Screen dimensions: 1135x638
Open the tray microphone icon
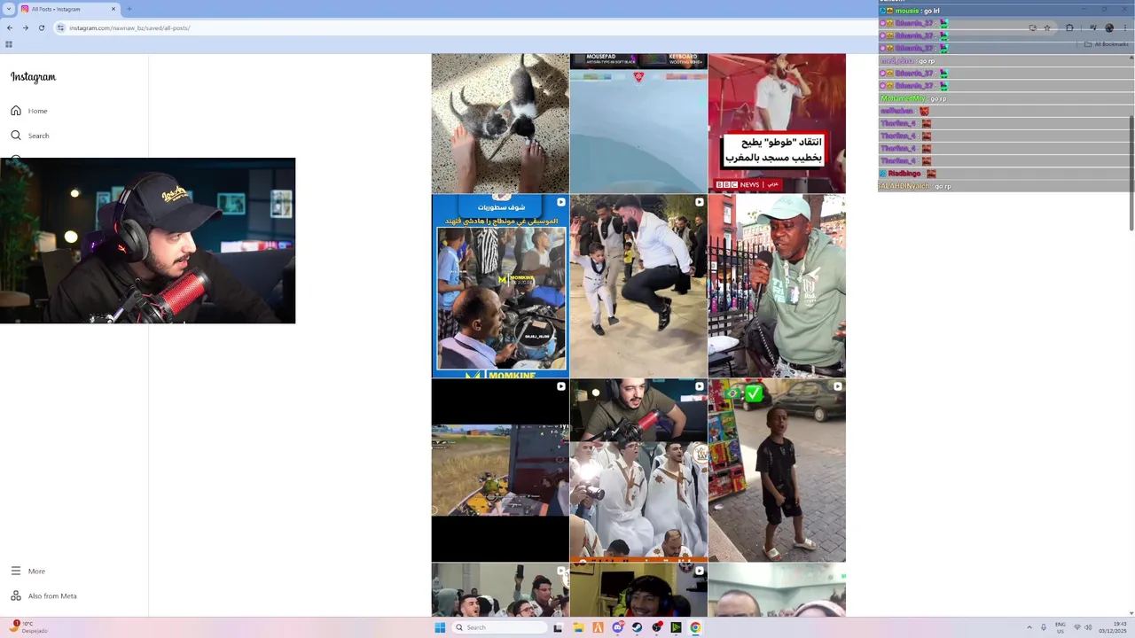pyautogui.click(x=1044, y=627)
